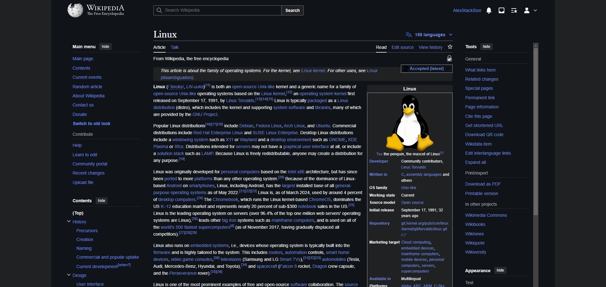This screenshot has height=287, width=606.
Task: Open the View history tab
Action: pyautogui.click(x=431, y=47)
